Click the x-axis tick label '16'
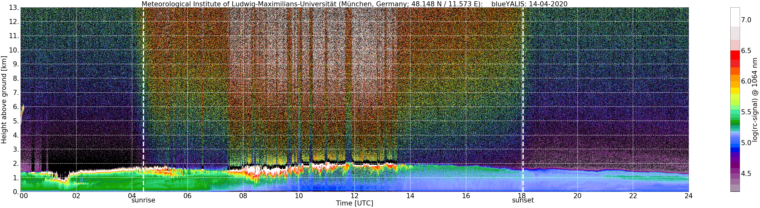Image resolution: width=760 pixels, height=208 pixels. [x=466, y=196]
